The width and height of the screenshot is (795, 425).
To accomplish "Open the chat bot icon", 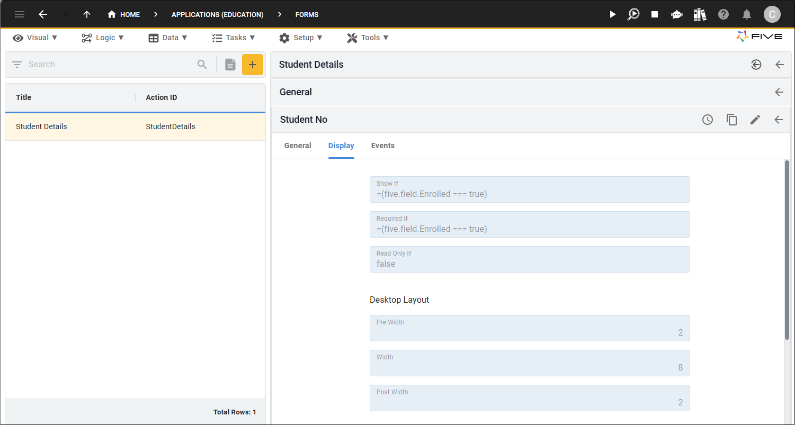I will click(676, 14).
